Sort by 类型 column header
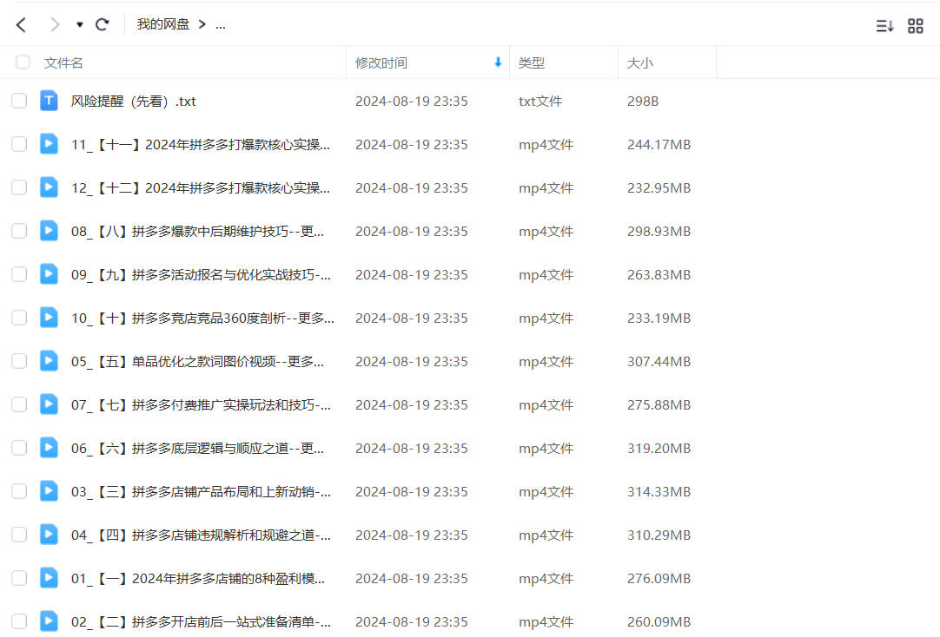This screenshot has width=940, height=637. coord(532,62)
